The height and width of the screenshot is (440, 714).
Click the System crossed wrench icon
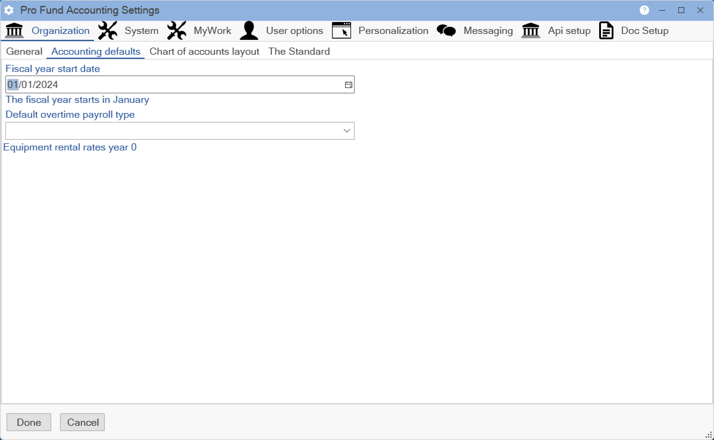pos(108,31)
